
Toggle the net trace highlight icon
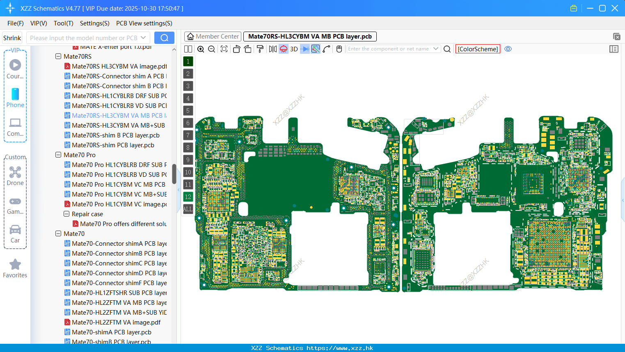pyautogui.click(x=316, y=49)
